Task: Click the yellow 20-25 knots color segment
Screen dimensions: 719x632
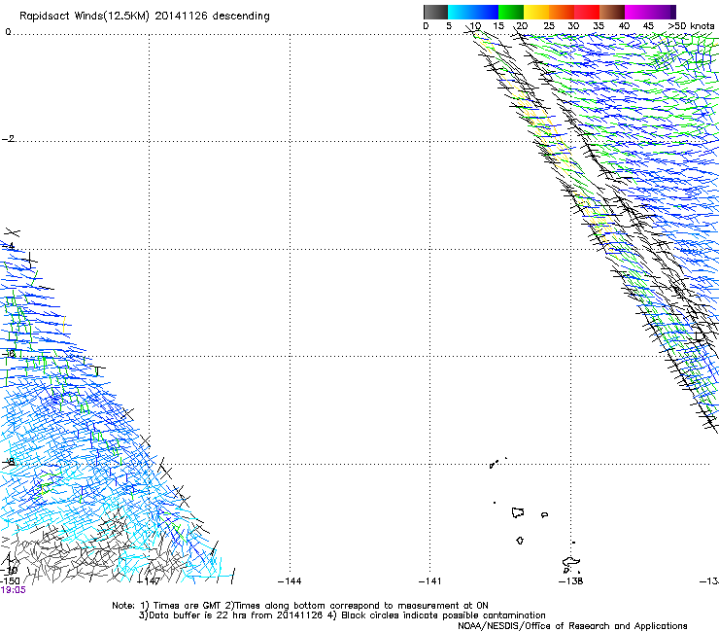Action: coord(536,12)
